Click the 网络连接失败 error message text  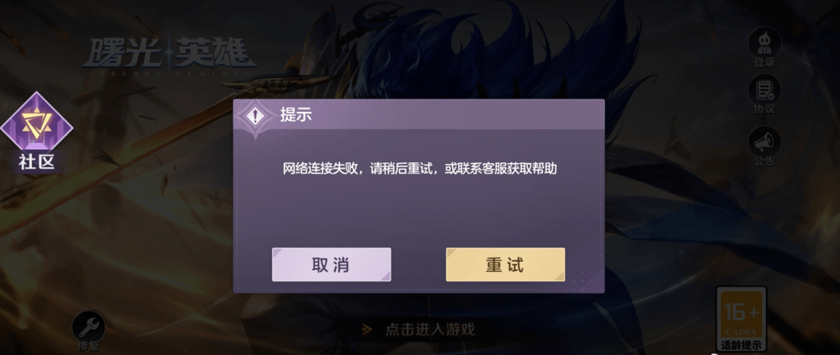coord(420,169)
